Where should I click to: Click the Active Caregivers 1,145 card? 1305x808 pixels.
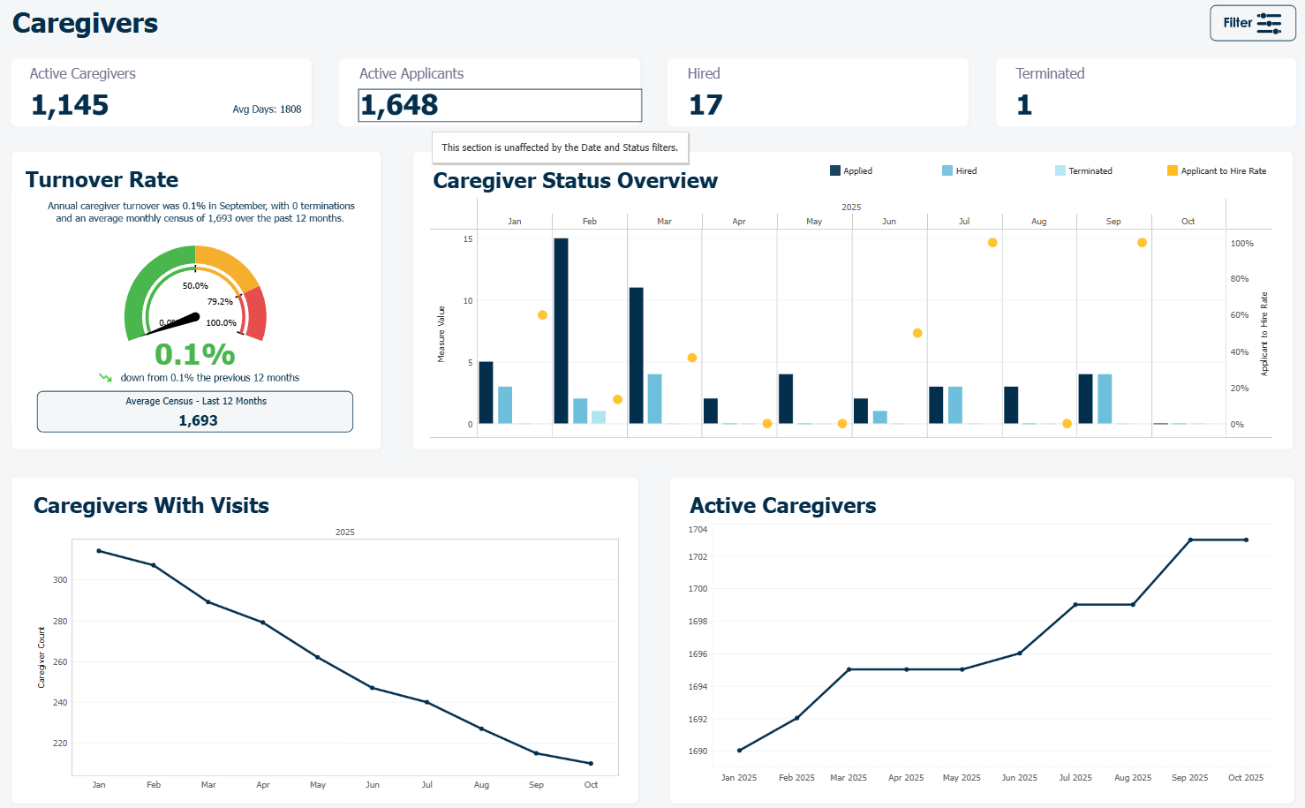point(162,93)
